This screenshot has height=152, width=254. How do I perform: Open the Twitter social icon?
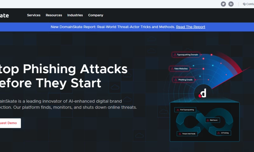click(223, 4)
